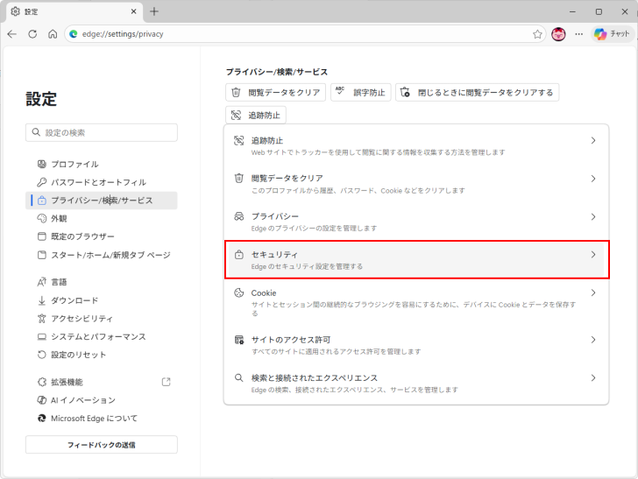The width and height of the screenshot is (638, 479).
Task: Click the edge://settings/privacy address bar
Action: click(x=298, y=34)
